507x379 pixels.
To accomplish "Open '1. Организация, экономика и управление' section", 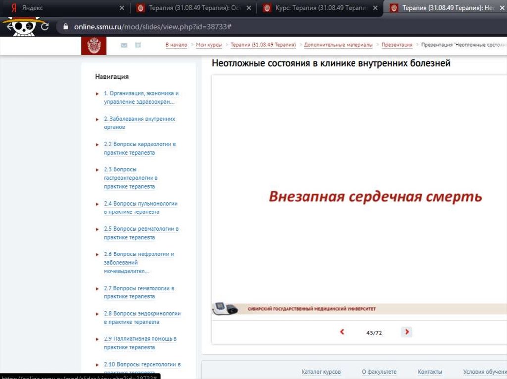I will pos(141,97).
